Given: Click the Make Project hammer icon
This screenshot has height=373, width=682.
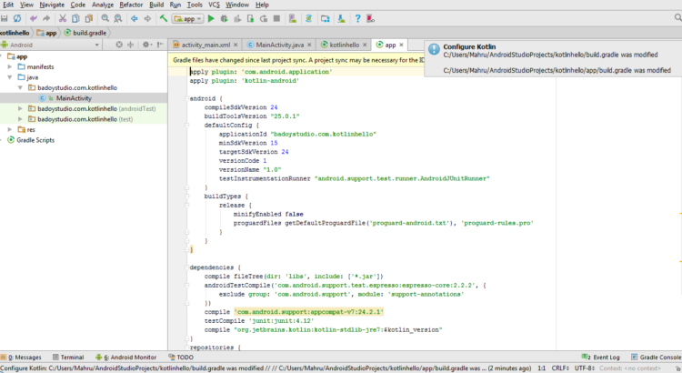Looking at the screenshot, I should [162, 17].
